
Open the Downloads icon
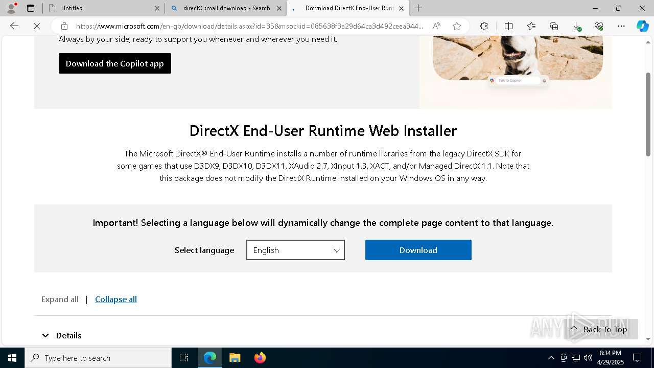click(x=577, y=26)
